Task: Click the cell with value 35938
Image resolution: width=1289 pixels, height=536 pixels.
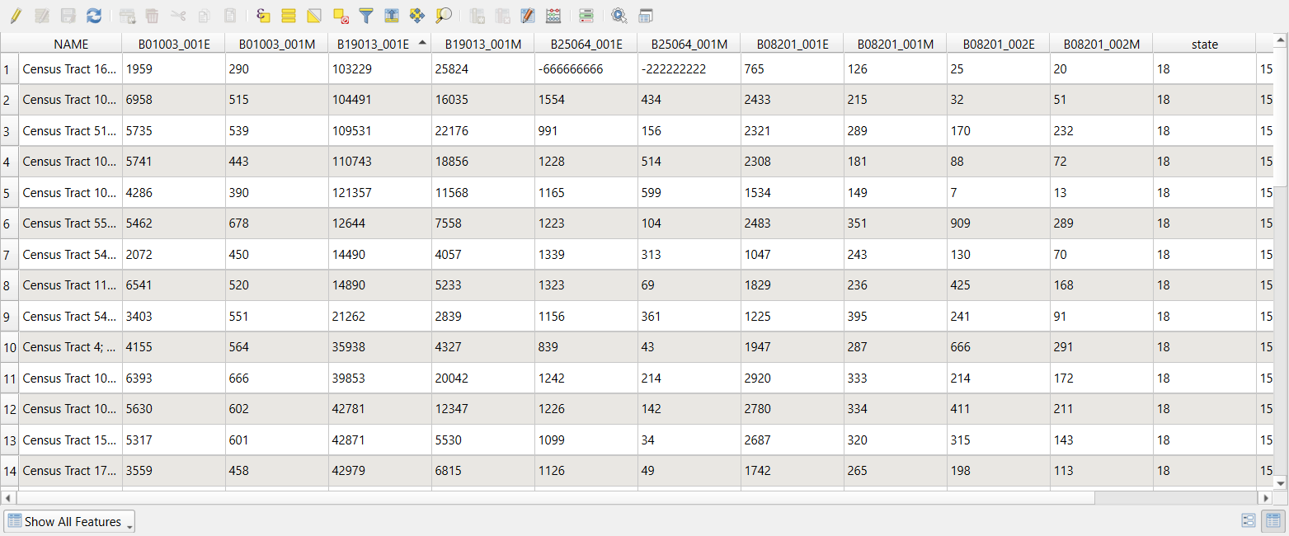Action: pos(379,347)
